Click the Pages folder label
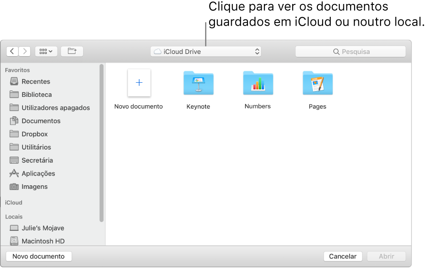 [x=317, y=107]
